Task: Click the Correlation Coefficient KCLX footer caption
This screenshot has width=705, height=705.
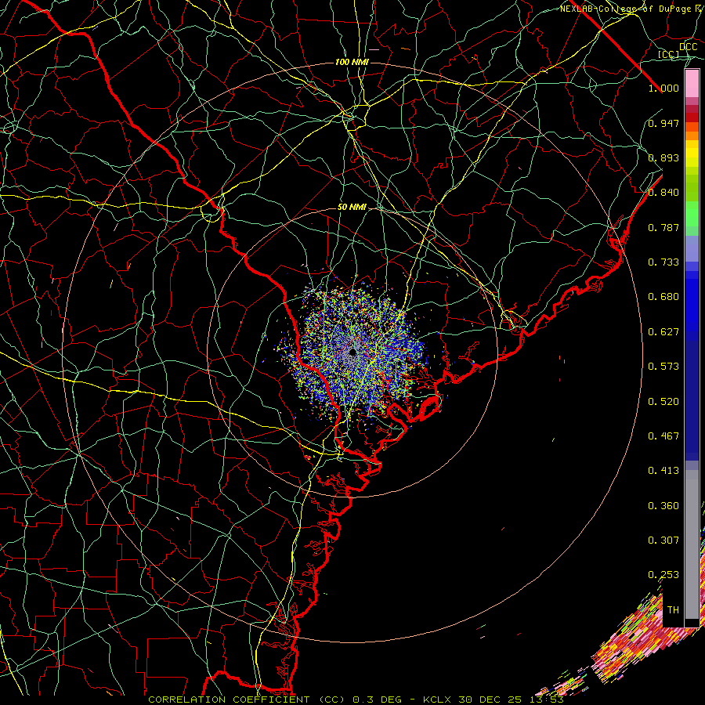Action: click(356, 700)
